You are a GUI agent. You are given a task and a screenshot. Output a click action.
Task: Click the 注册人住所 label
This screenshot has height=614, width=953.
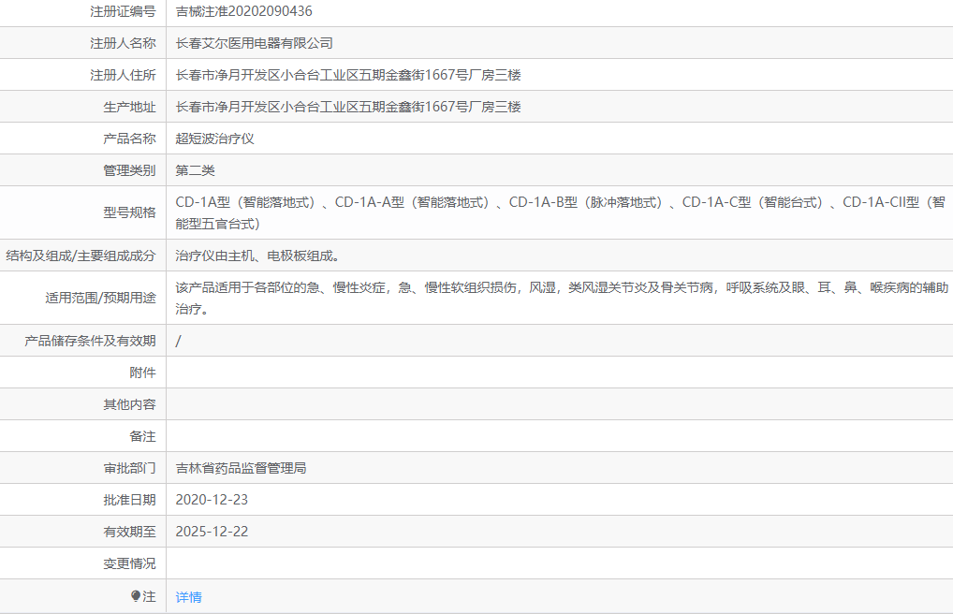[123, 75]
